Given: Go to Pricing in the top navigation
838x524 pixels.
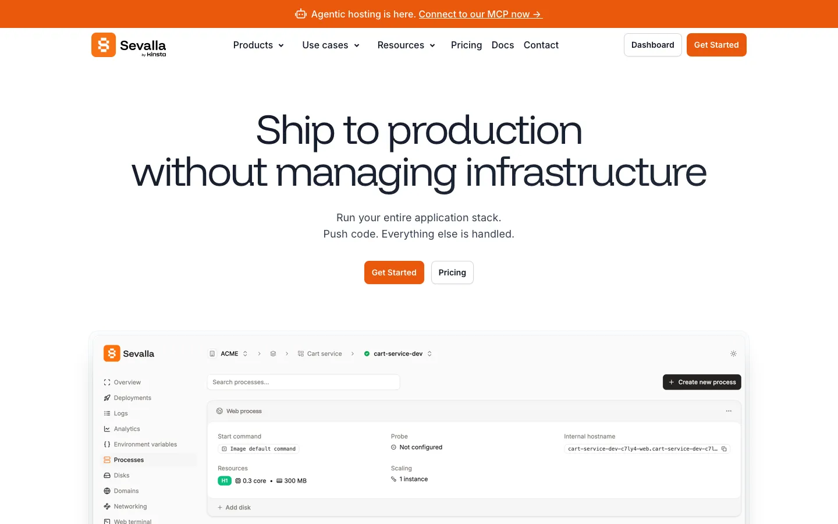Looking at the screenshot, I should pyautogui.click(x=466, y=45).
